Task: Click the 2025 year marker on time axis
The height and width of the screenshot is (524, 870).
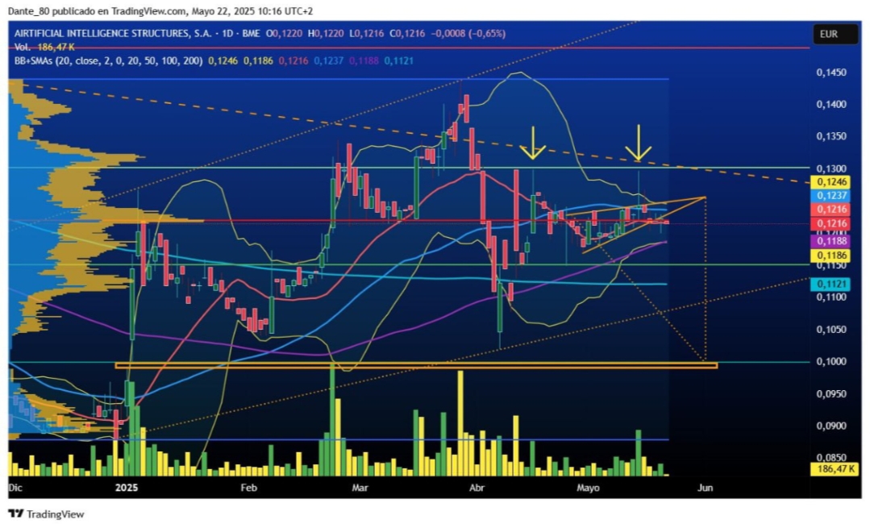Action: 127,488
